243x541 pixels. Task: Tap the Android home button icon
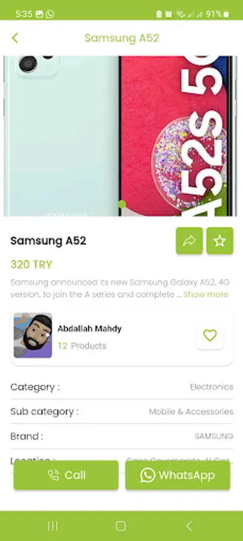[120, 526]
